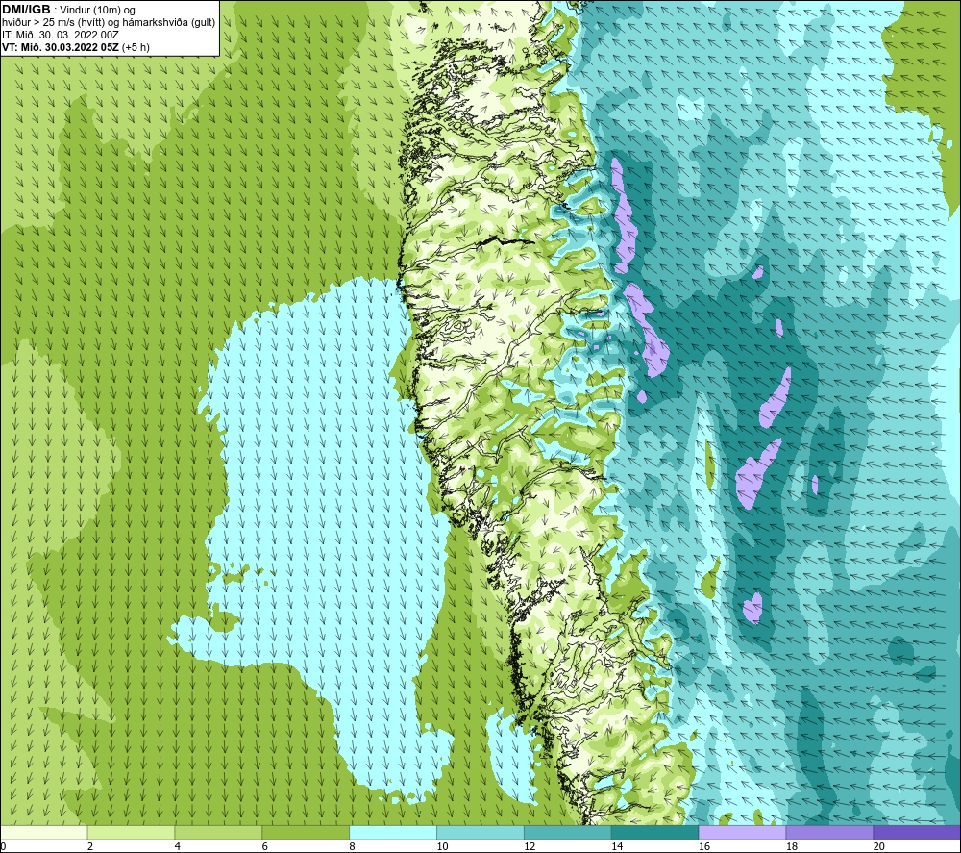Click the scale label '6'

tap(265, 846)
